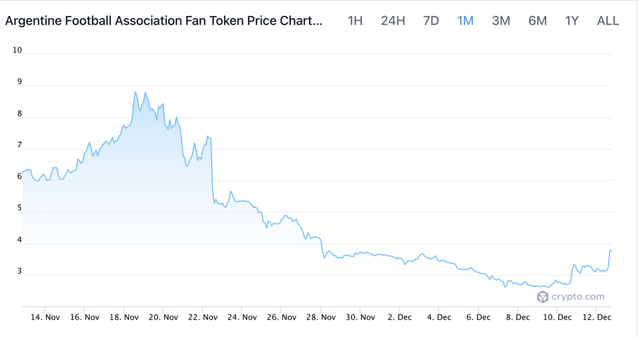Switch chart to 24H range
The image size is (638, 337).
click(x=393, y=21)
